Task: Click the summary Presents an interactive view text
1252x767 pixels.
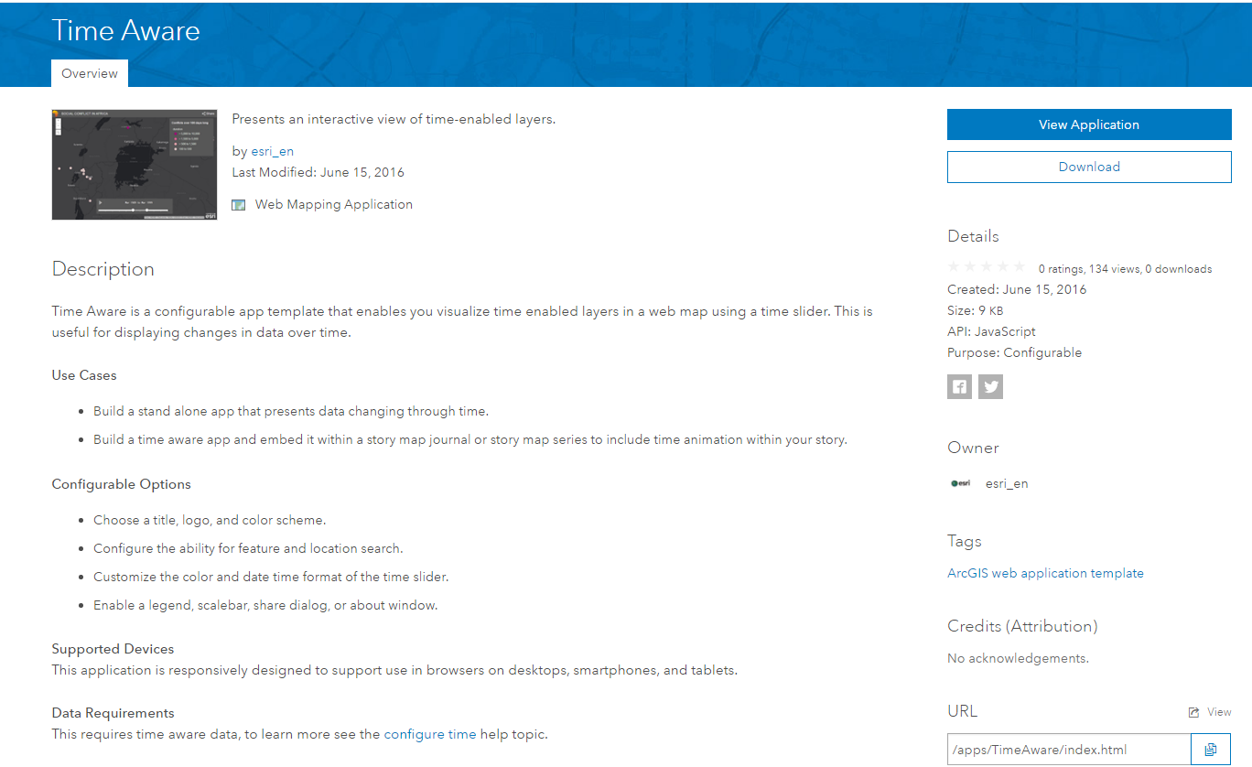Action: point(394,119)
